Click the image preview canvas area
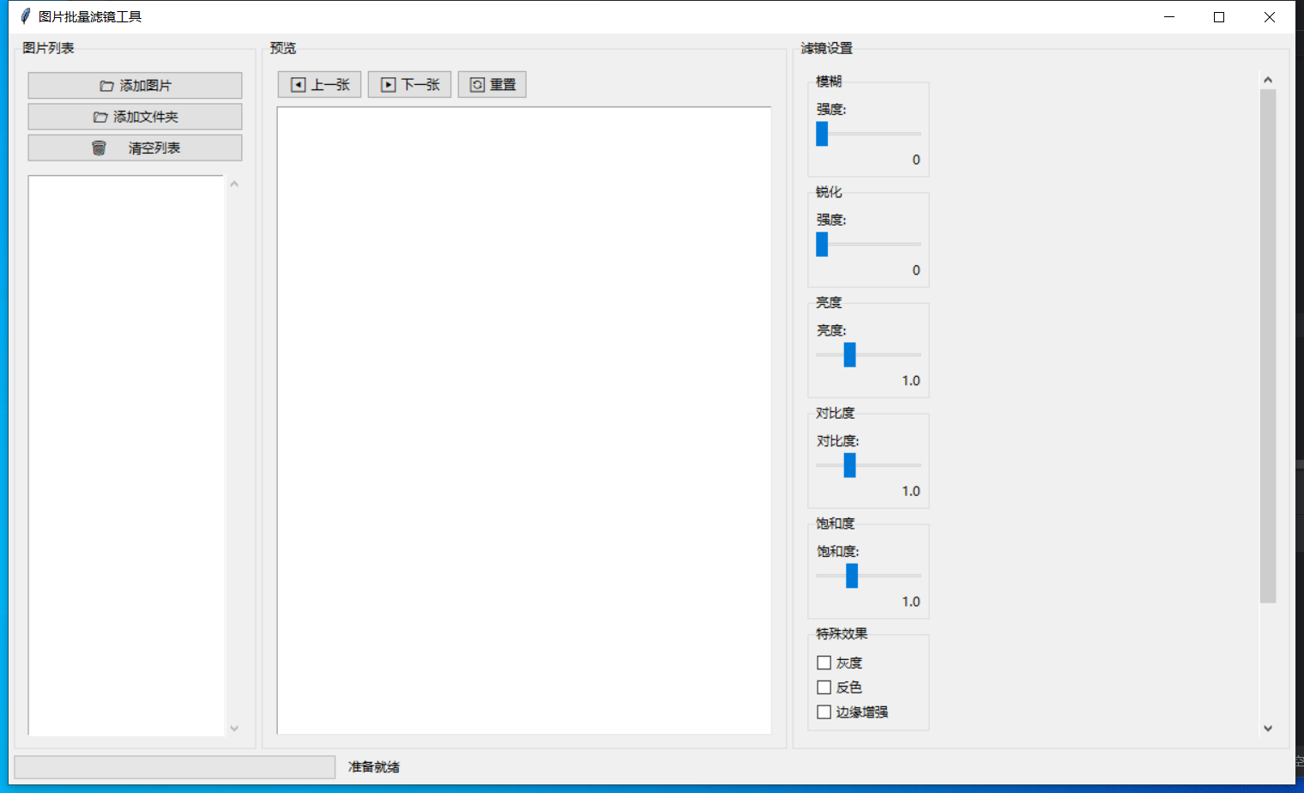The height and width of the screenshot is (793, 1304). [x=524, y=421]
